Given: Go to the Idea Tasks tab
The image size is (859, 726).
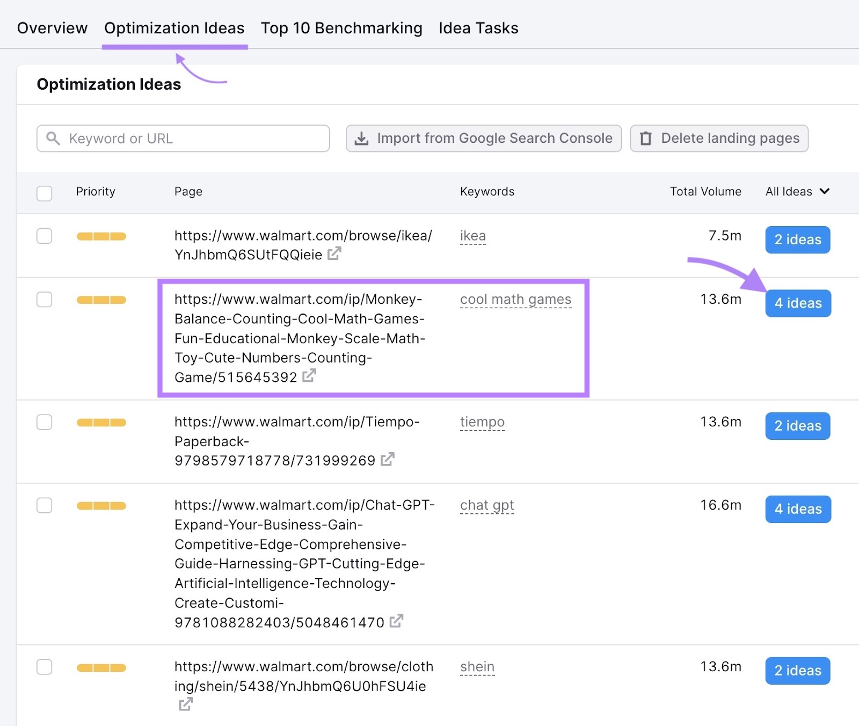Looking at the screenshot, I should [x=478, y=28].
